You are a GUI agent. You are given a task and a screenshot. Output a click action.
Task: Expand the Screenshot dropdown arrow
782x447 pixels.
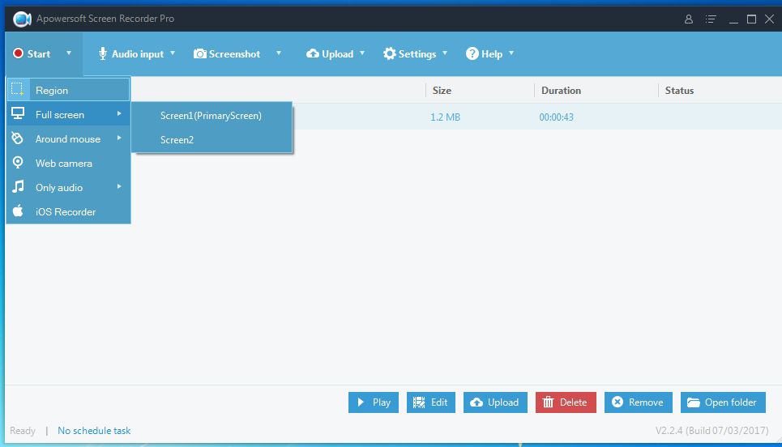point(279,54)
